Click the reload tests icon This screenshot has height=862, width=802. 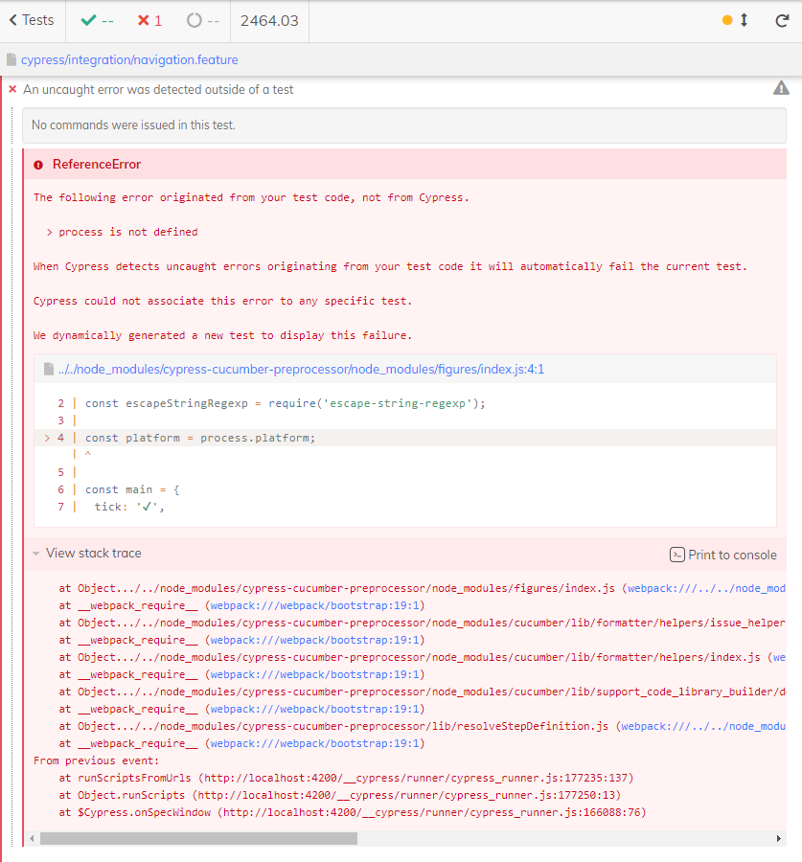782,21
